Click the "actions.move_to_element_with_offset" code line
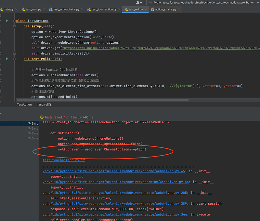The image size is (260, 221). [x=137, y=86]
